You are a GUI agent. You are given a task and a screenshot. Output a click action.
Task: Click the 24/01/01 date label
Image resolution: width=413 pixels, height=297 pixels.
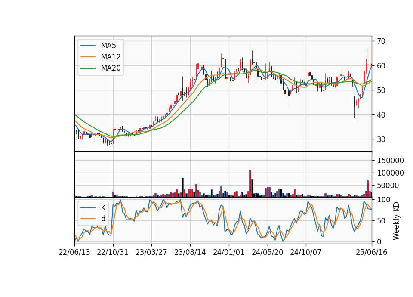point(228,252)
